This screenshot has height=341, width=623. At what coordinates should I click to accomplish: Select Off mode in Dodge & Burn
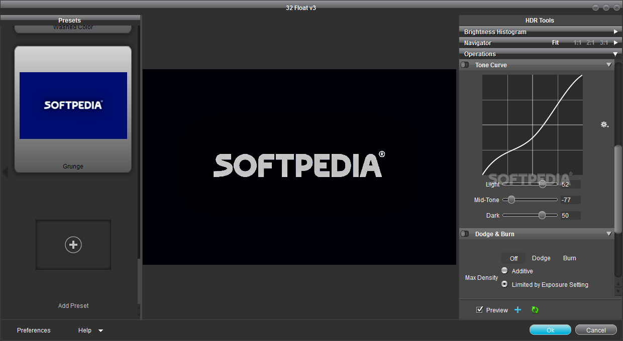[x=513, y=258]
